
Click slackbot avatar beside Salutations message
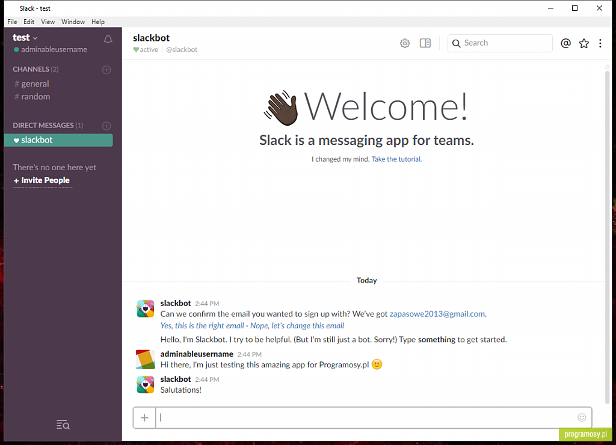(x=146, y=384)
